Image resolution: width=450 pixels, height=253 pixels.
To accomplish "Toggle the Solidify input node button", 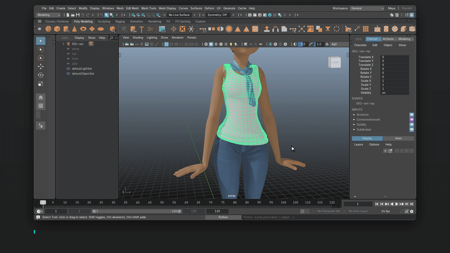I will click(412, 125).
